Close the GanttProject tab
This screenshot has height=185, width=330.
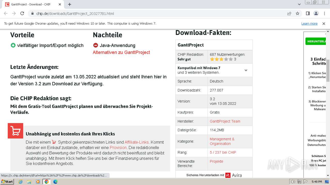[60, 4]
